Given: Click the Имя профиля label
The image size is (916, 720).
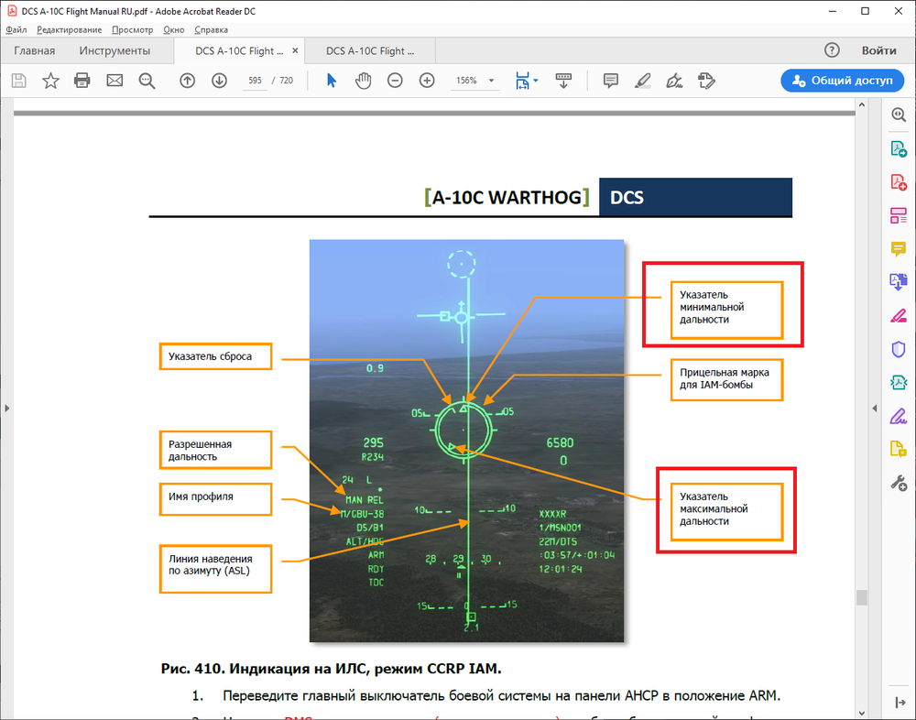Looking at the screenshot, I should click(x=215, y=499).
